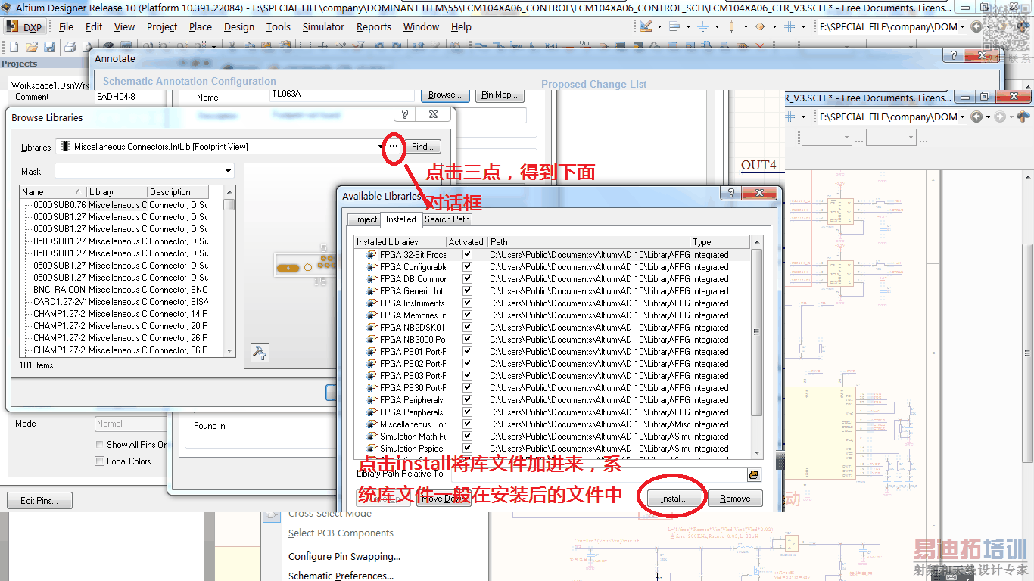Expand the alignment tools dropdown arrow
Screen dimensions: 1034x581
click(x=688, y=26)
